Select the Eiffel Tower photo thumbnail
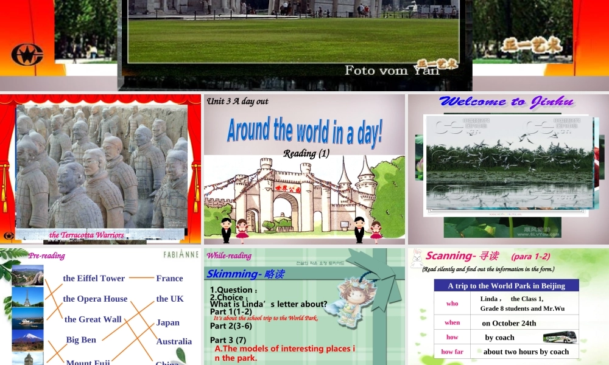 (27, 297)
